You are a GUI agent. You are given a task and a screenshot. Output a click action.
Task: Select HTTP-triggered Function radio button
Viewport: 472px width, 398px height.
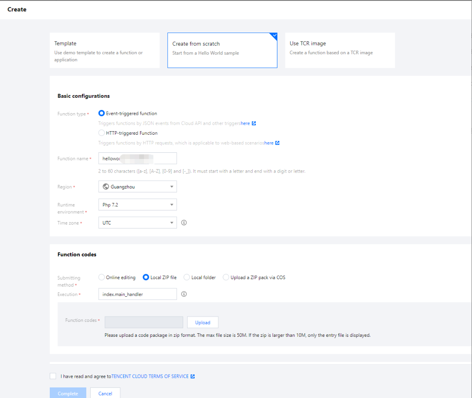tap(102, 133)
